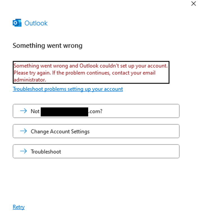
Task: Click the word "administrator." in the error text
Action: (30, 80)
